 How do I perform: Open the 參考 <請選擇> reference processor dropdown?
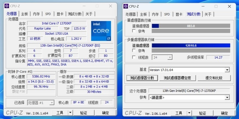tap(189, 97)
